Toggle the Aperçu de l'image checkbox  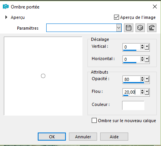116,17
